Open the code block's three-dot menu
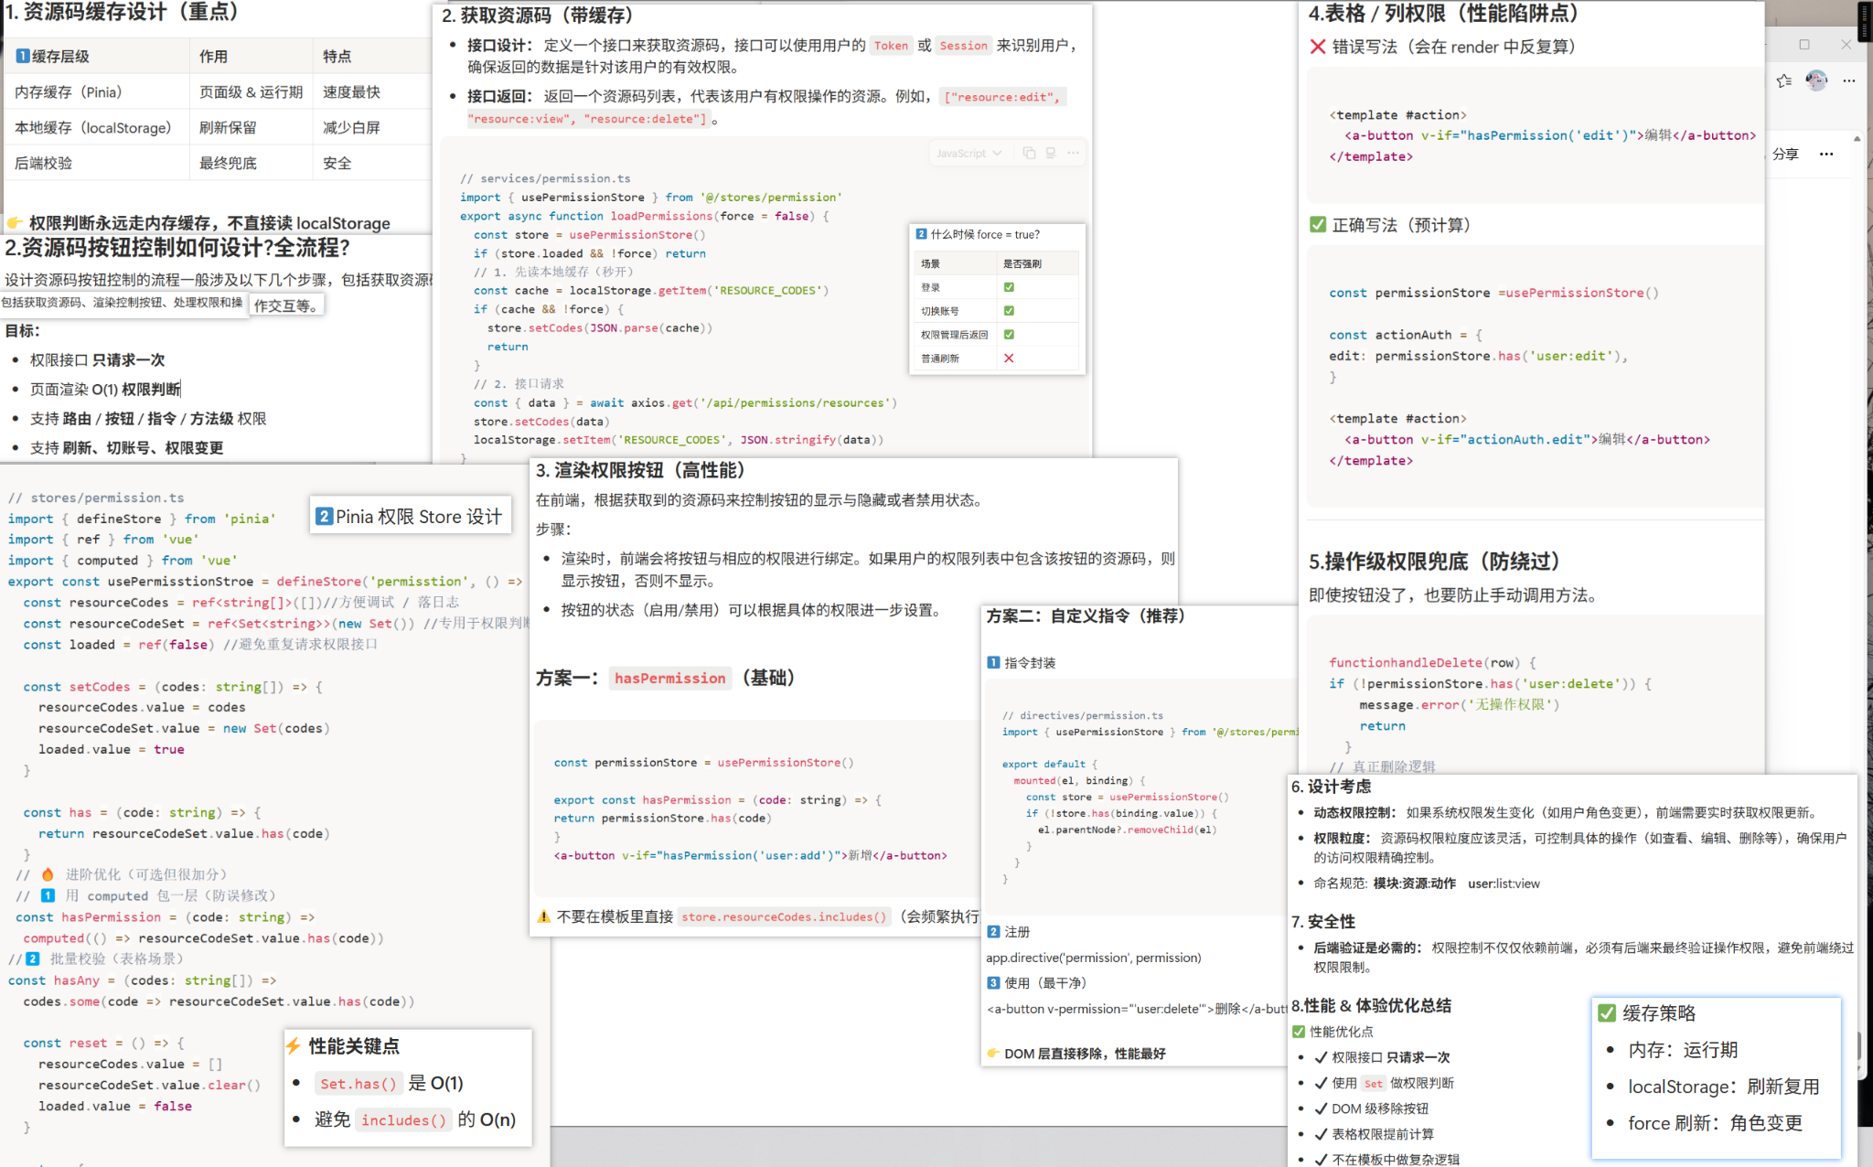Image resolution: width=1873 pixels, height=1167 pixels. click(x=1073, y=153)
